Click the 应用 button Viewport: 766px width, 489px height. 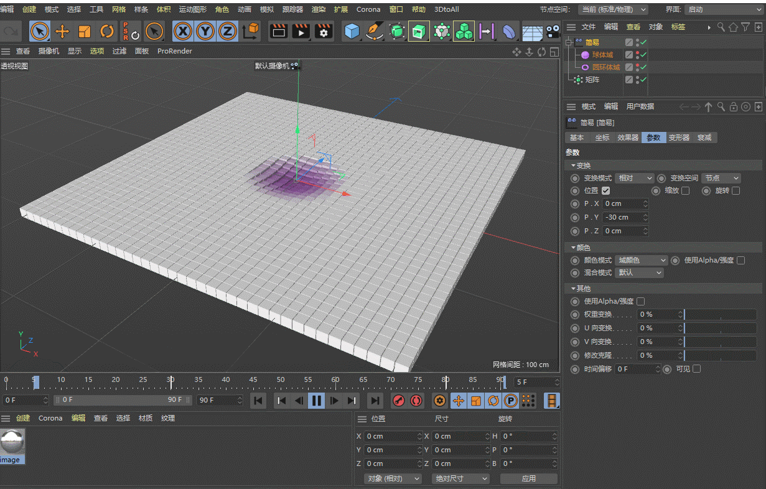click(528, 478)
